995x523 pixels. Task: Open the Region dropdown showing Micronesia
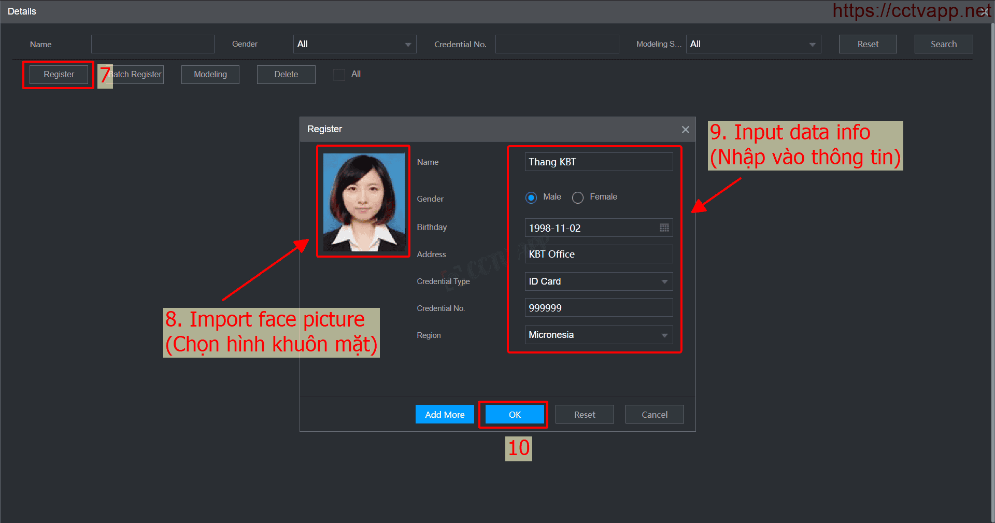click(x=599, y=335)
